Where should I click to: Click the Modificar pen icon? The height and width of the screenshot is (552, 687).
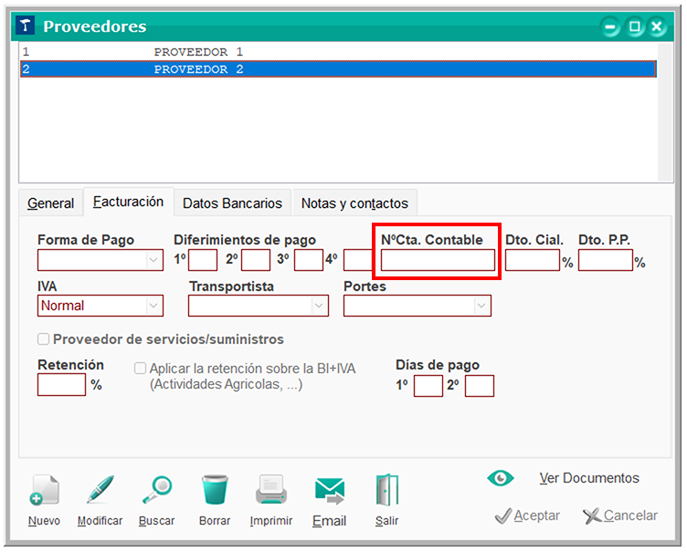click(100, 489)
